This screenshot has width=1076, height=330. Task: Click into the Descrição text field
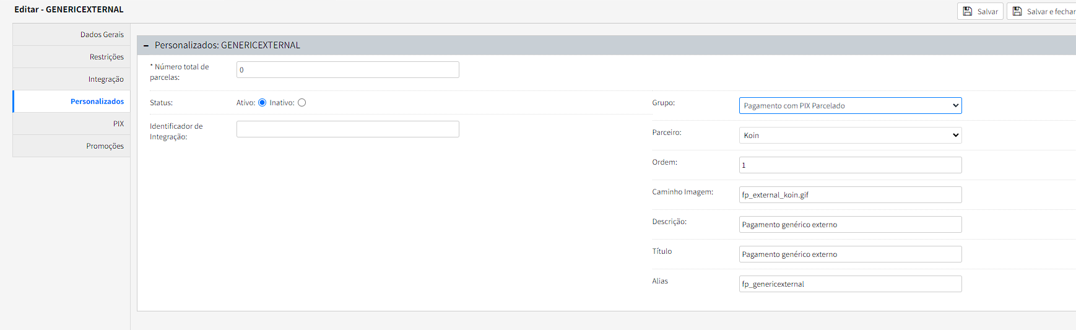pos(850,225)
